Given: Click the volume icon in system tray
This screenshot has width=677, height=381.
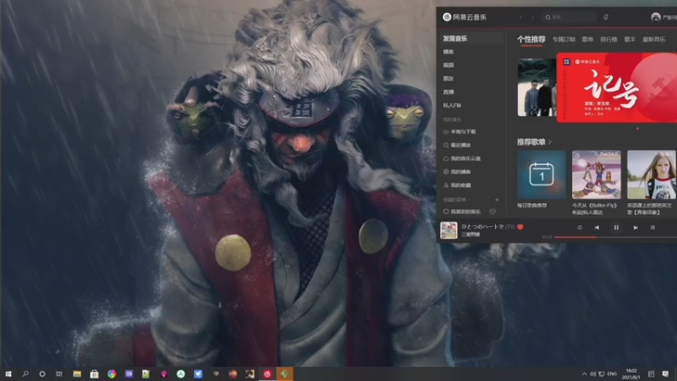Looking at the screenshot, I should click(x=593, y=374).
